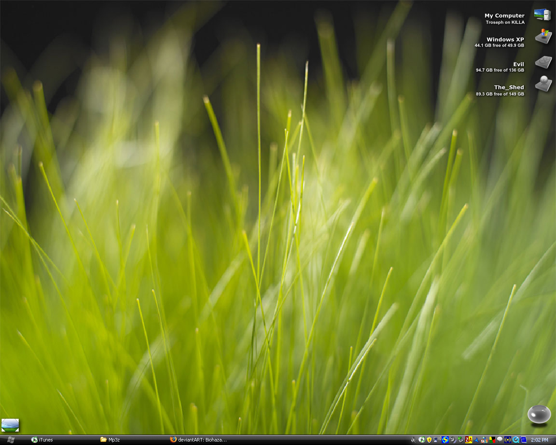Open the Start menu with the Windows flag
The width and height of the screenshot is (556, 445).
click(x=11, y=440)
